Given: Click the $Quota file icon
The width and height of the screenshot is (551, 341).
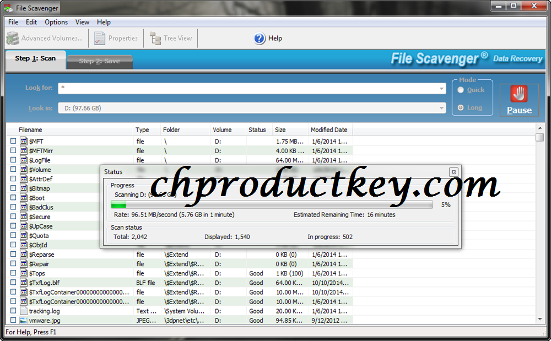Looking at the screenshot, I should tap(24, 235).
